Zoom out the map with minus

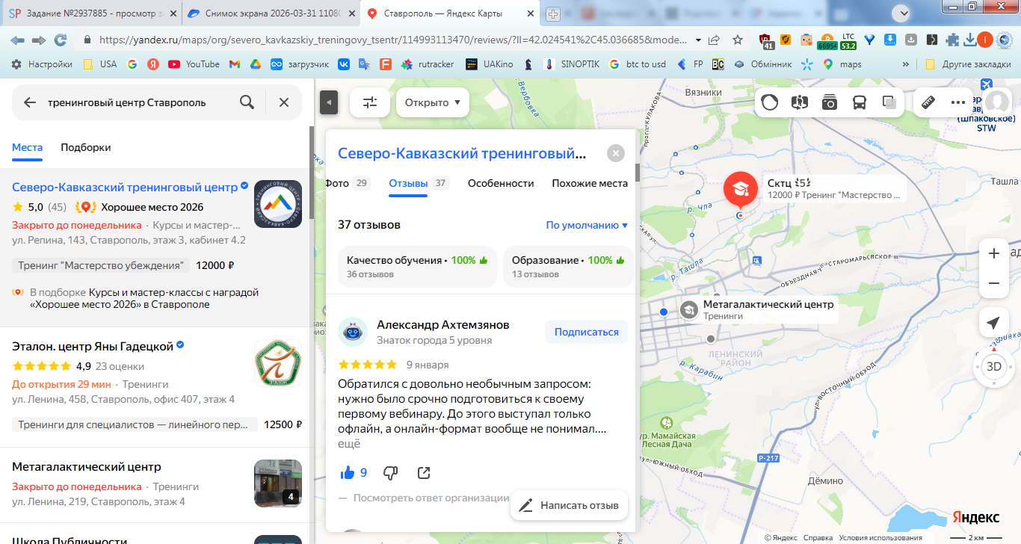(994, 283)
